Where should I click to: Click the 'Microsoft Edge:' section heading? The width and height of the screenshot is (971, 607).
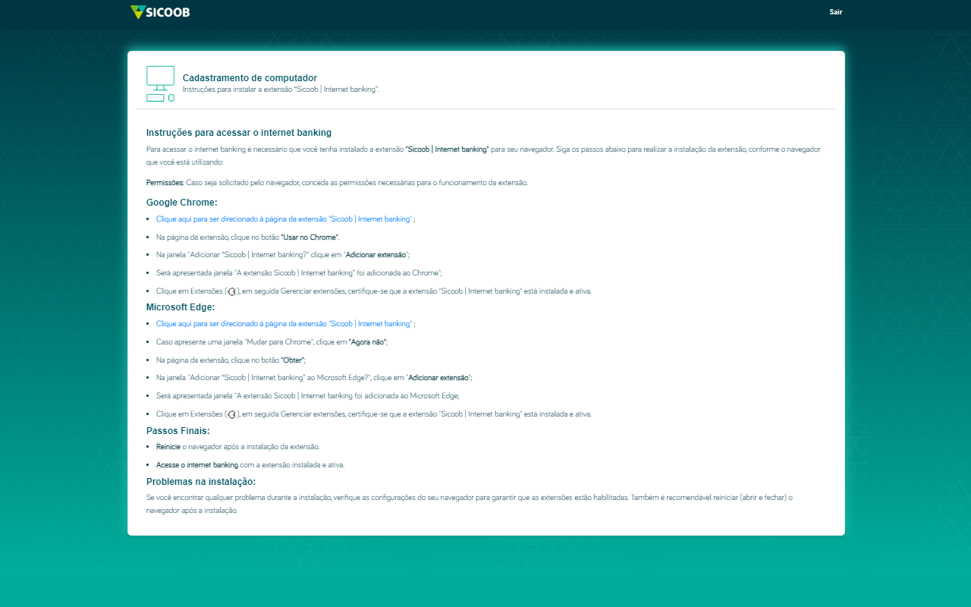[x=181, y=307]
